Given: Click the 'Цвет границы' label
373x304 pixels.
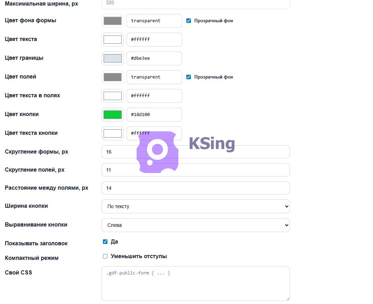Looking at the screenshot, I should (x=24, y=58).
